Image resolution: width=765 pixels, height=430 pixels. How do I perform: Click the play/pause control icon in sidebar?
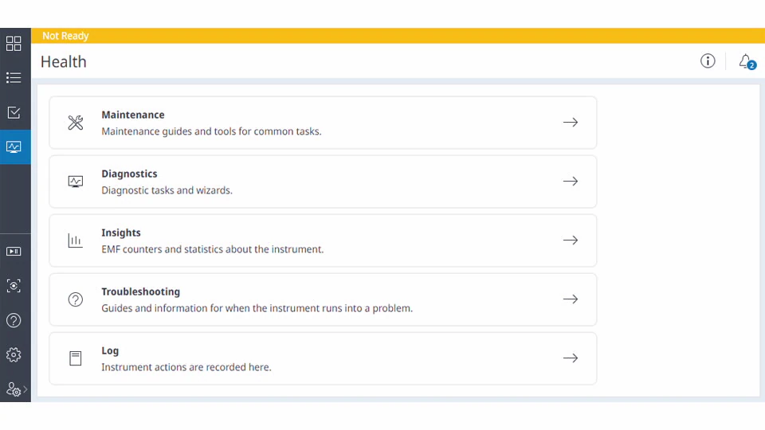pyautogui.click(x=14, y=251)
